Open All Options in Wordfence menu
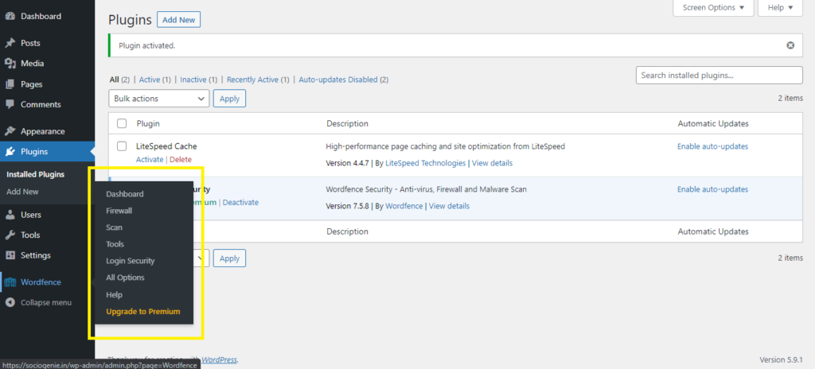The height and width of the screenshot is (369, 815). click(125, 278)
